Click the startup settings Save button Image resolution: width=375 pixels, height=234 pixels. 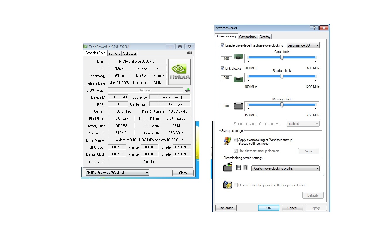point(308,151)
